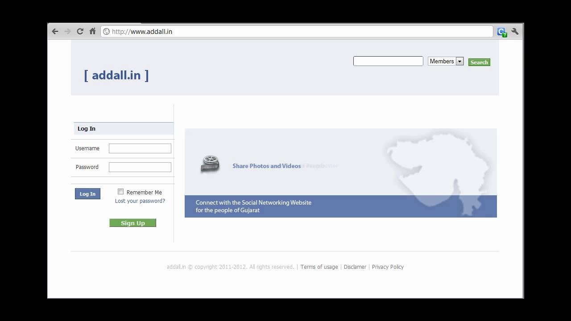This screenshot has height=321, width=571.
Task: Open the [ addall.in ] logo link
Action: (x=116, y=75)
